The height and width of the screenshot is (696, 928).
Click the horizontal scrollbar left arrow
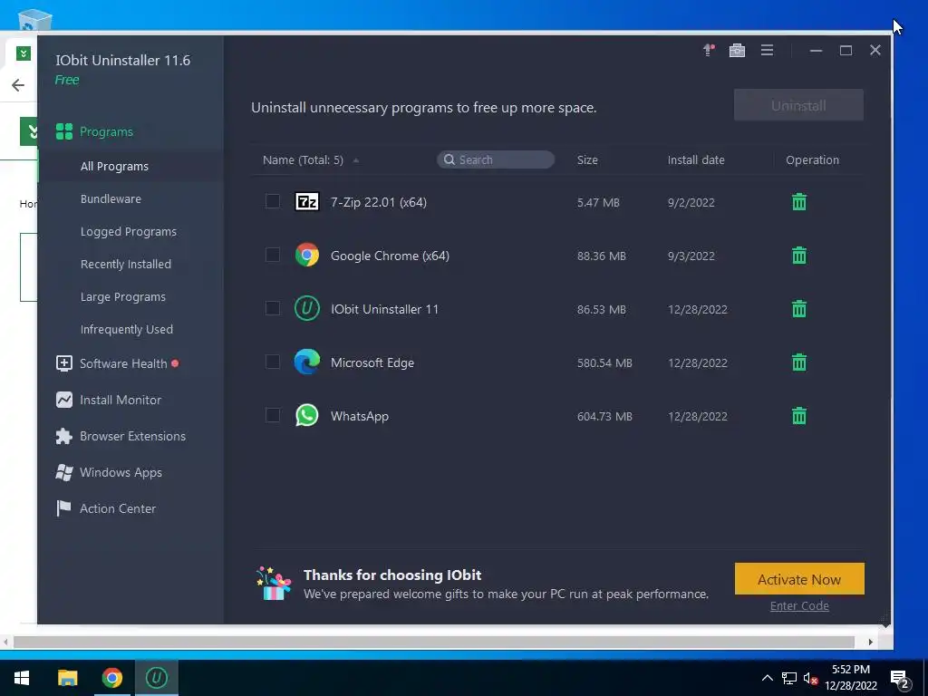click(x=6, y=643)
